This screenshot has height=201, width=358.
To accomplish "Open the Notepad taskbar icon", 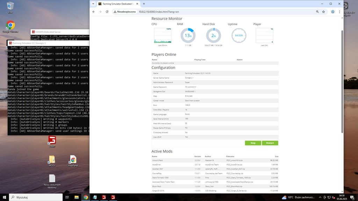I will tap(95, 197).
